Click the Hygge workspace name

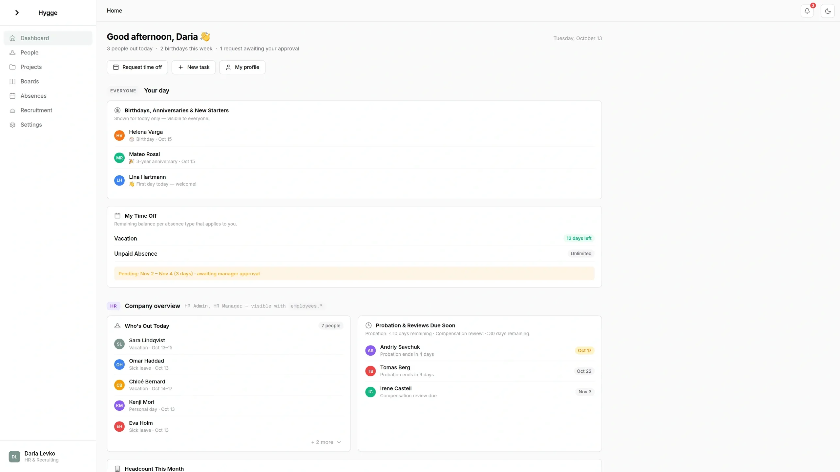click(x=48, y=13)
